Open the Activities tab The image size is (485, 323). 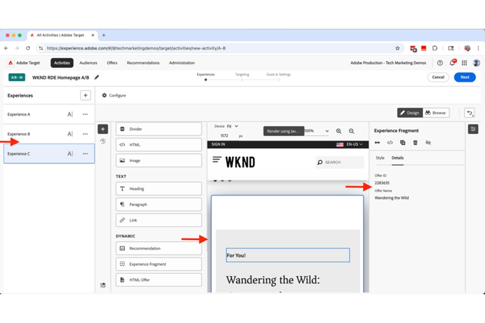point(62,63)
